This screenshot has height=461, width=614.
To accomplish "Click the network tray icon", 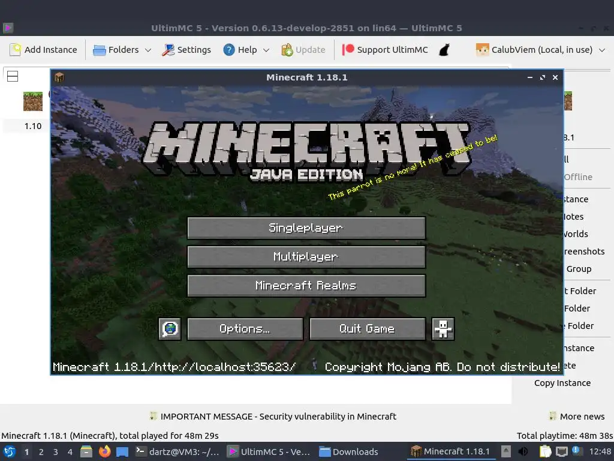I will (562, 451).
